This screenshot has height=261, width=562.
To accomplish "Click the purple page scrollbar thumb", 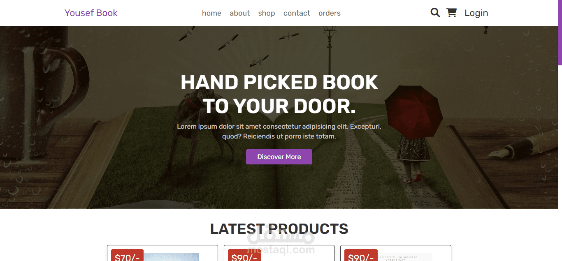I will (x=560, y=32).
